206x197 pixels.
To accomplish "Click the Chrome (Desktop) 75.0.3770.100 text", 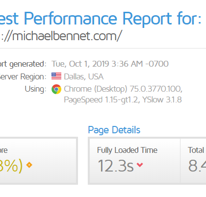I will pyautogui.click(x=123, y=89).
